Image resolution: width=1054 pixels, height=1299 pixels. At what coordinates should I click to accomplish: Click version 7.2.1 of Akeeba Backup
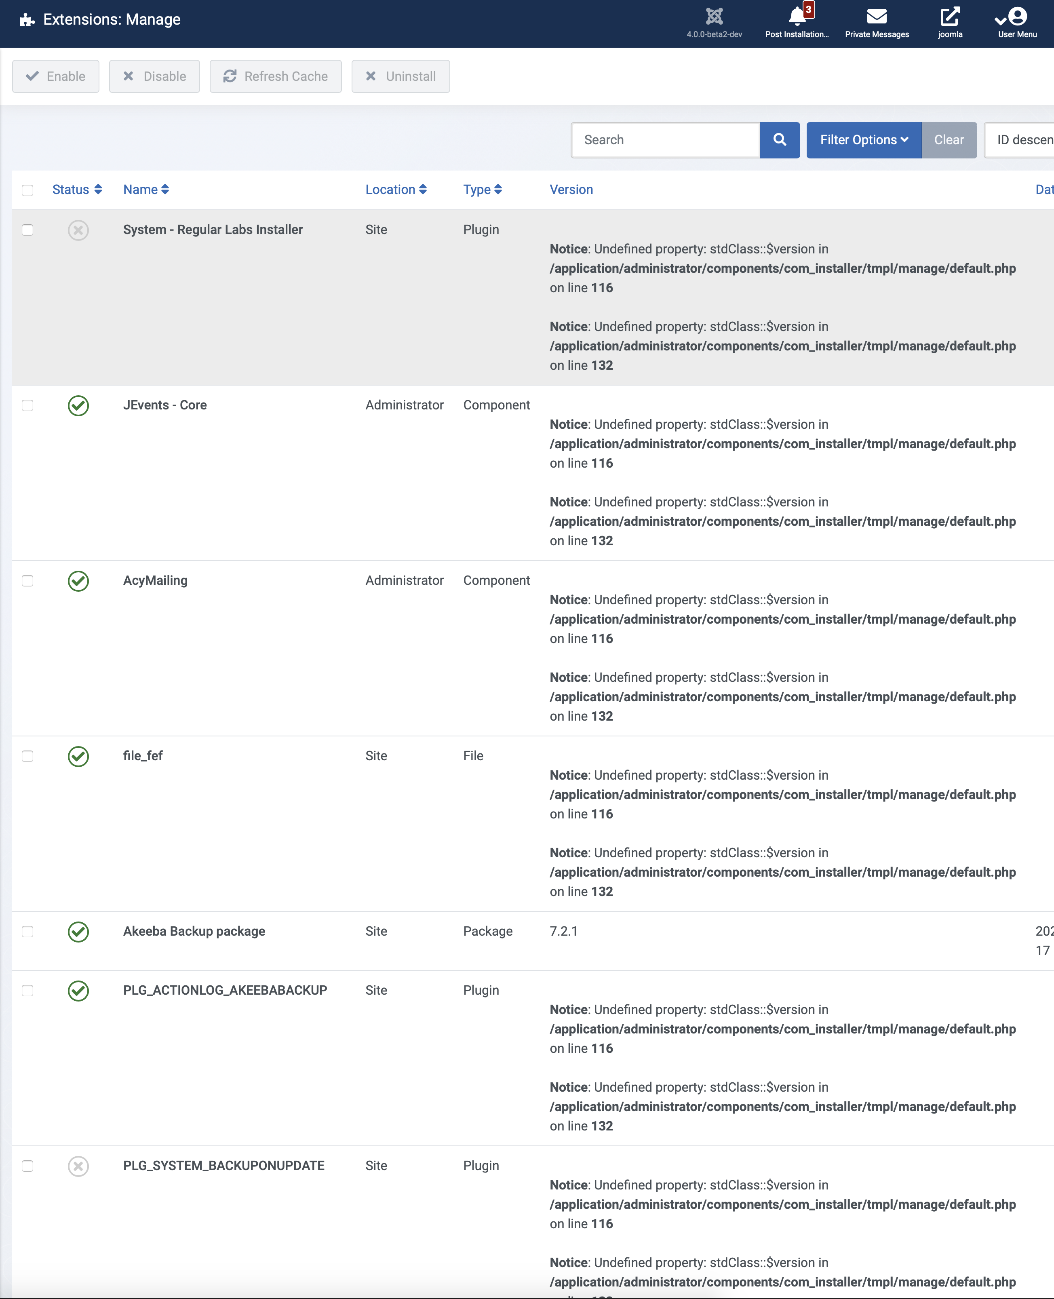coord(563,931)
